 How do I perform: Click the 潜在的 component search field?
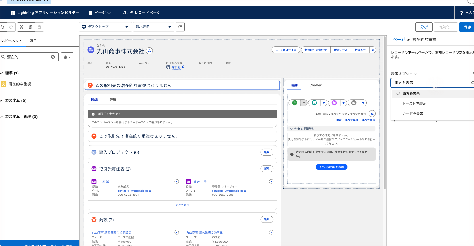tap(29, 57)
